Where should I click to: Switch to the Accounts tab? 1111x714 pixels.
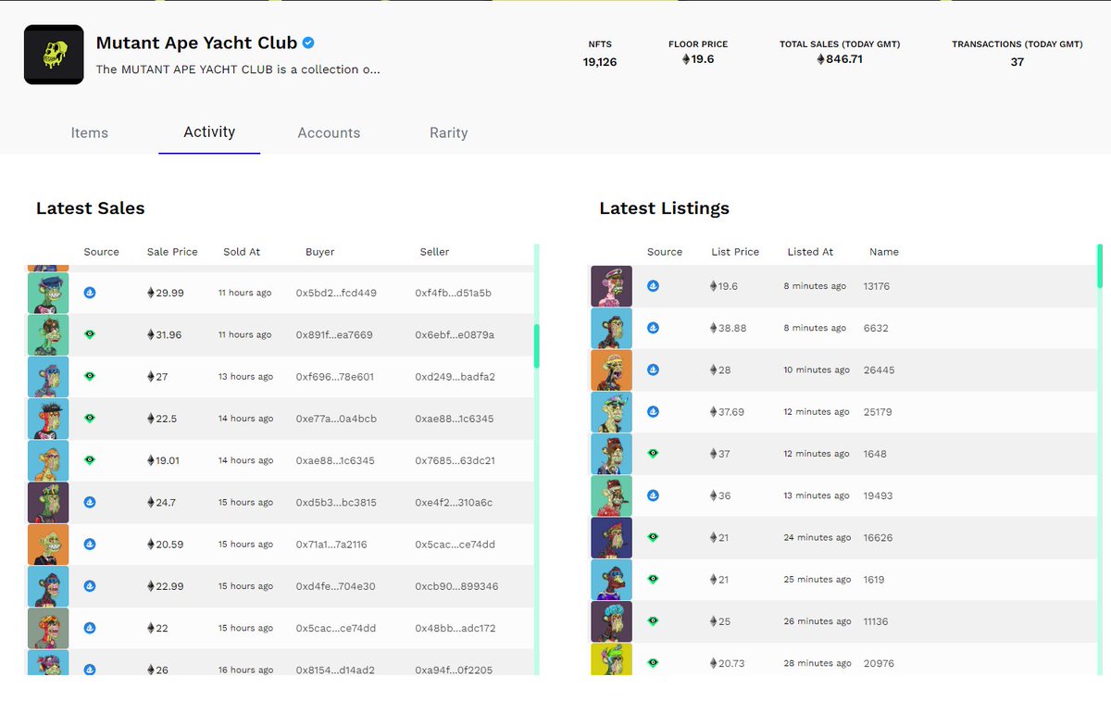(x=329, y=132)
